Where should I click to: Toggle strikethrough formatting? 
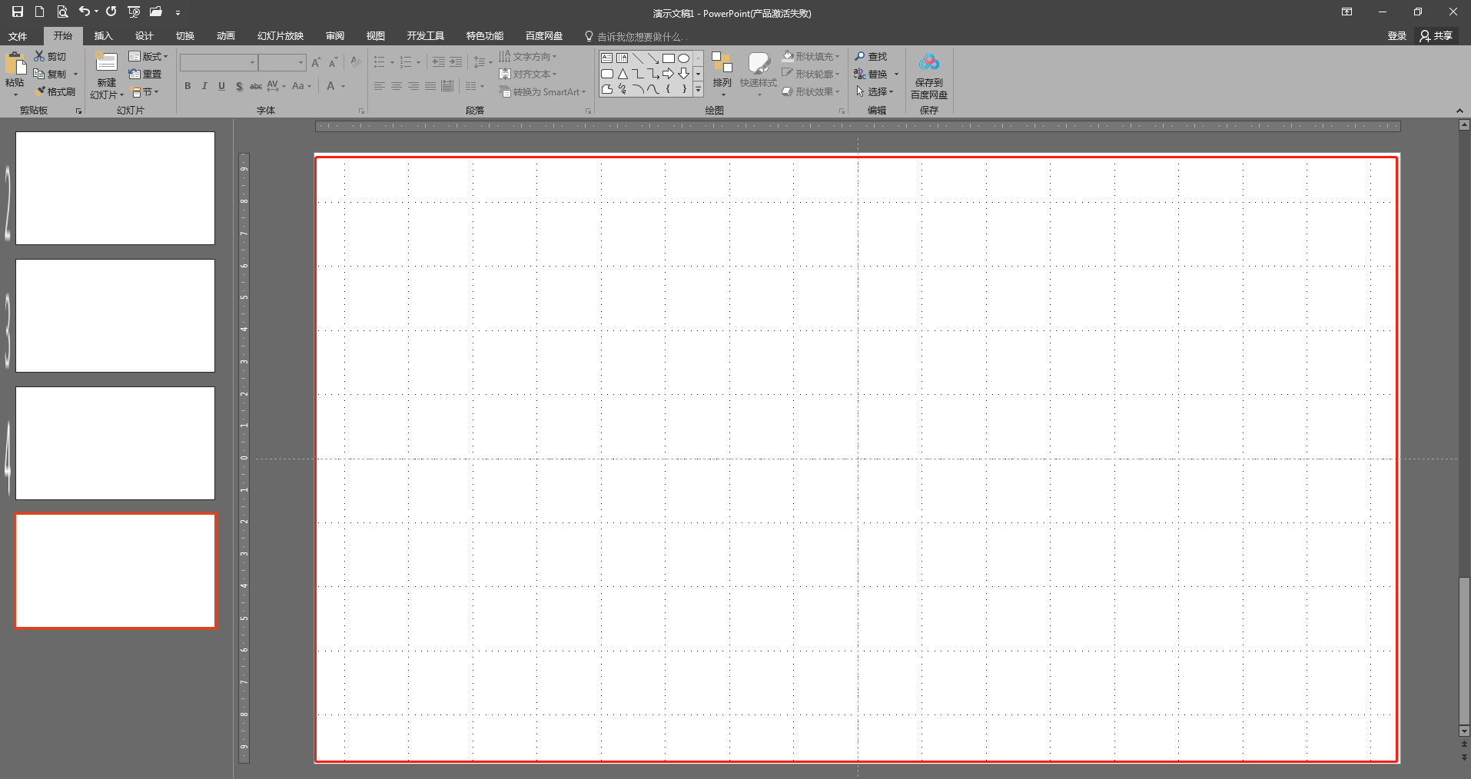[256, 86]
